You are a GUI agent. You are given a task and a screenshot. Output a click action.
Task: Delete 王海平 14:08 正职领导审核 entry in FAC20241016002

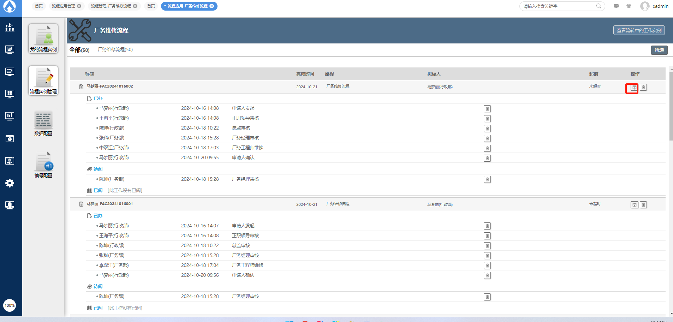[x=487, y=119]
